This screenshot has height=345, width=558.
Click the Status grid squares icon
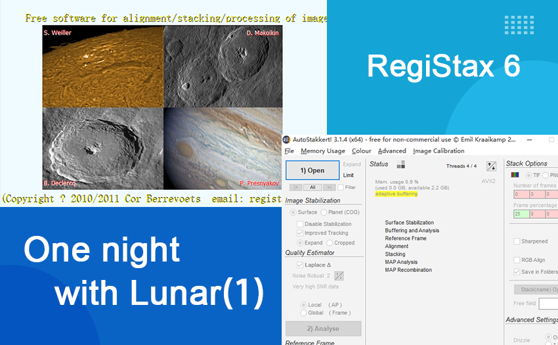tap(400, 164)
